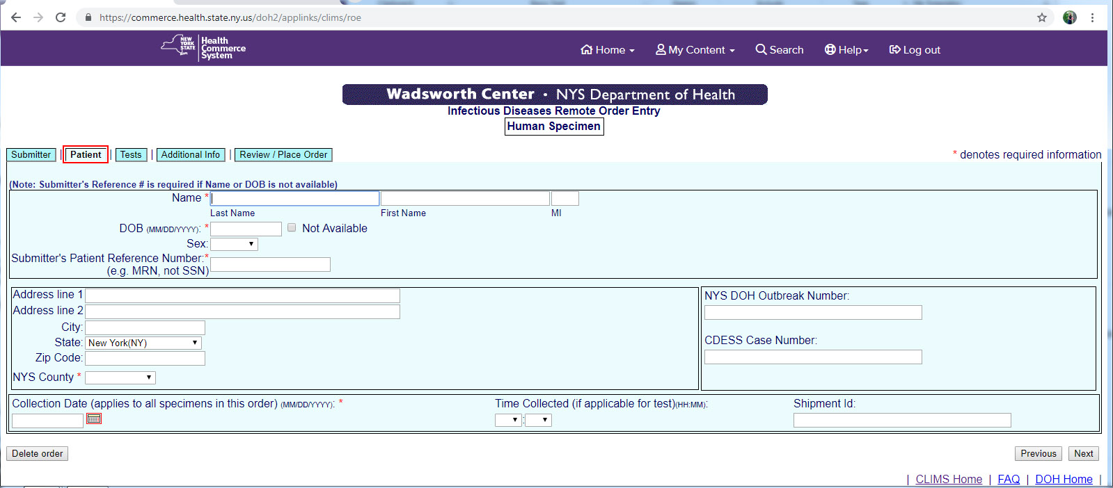Click the Health Commerce System logo
Image resolution: width=1113 pixels, height=488 pixels.
pos(203,48)
